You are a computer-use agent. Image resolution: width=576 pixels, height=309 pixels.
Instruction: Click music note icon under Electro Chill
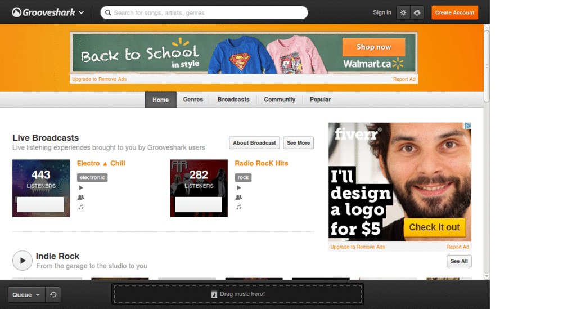pyautogui.click(x=81, y=207)
